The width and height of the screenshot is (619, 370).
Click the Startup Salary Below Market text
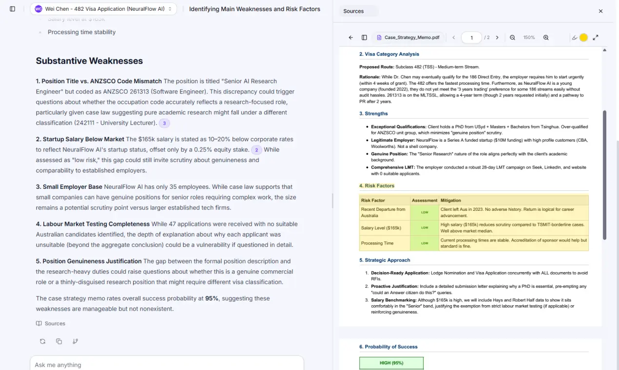pyautogui.click(x=80, y=139)
